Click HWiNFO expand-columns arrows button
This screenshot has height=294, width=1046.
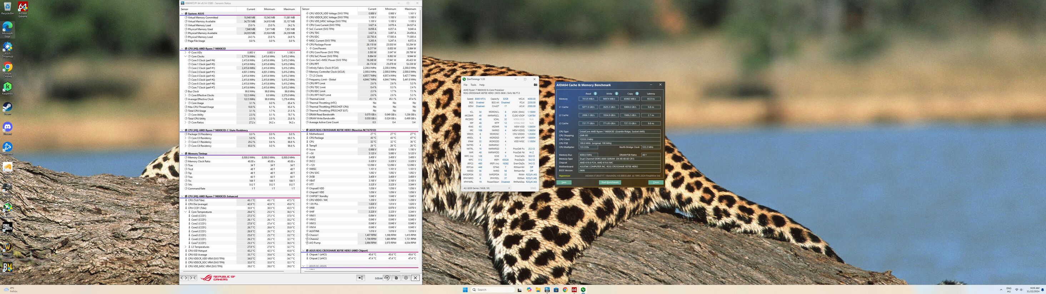point(184,278)
